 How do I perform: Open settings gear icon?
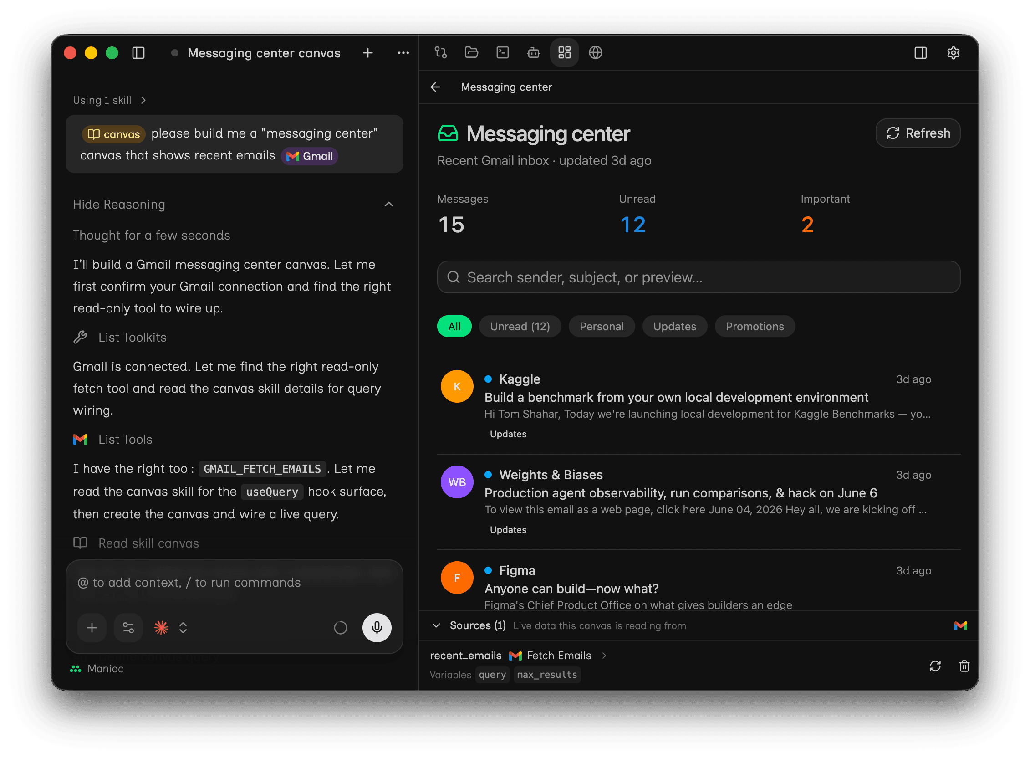[953, 53]
